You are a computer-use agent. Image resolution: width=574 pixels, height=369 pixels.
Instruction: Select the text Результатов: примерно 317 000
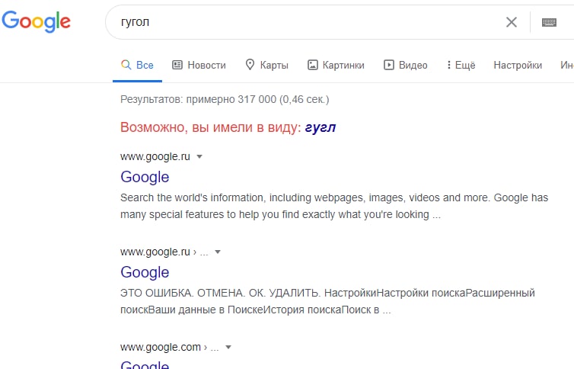199,99
